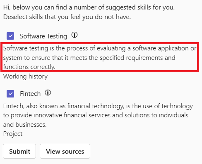Show info icon next to Fintech
202x164 pixels.
(48, 93)
